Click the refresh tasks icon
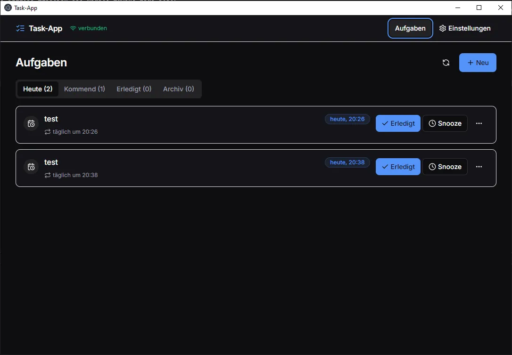The width and height of the screenshot is (512, 355). pyautogui.click(x=446, y=63)
